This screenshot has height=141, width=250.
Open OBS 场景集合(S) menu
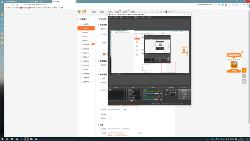137,17
